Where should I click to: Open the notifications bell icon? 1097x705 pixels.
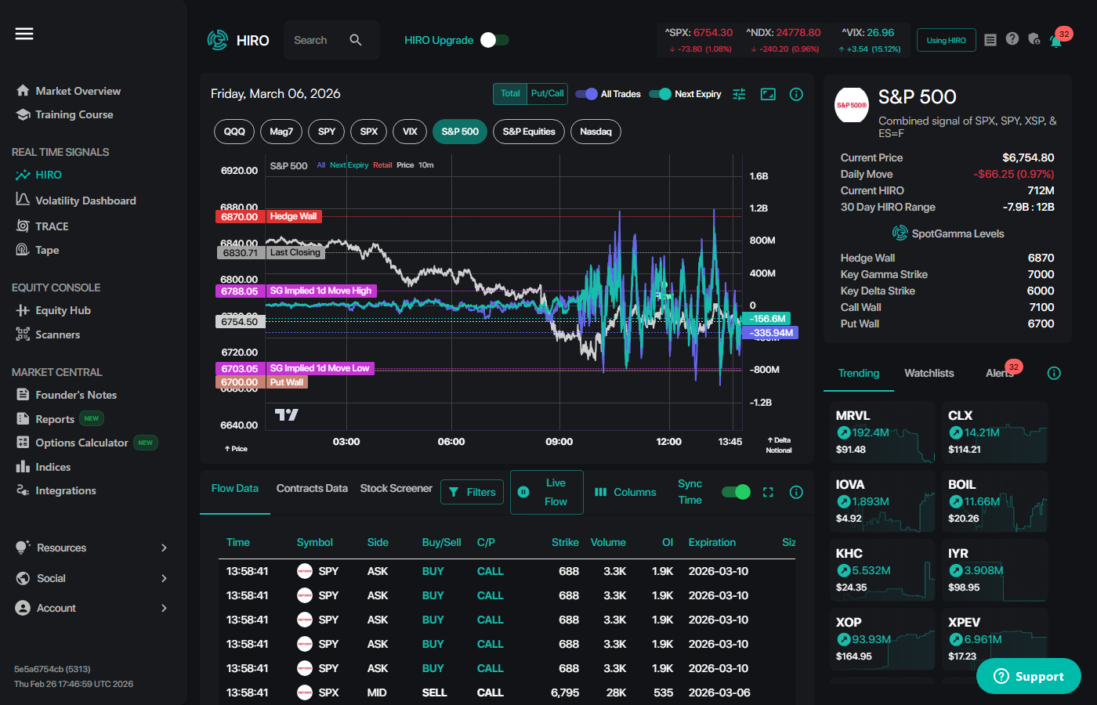1055,41
